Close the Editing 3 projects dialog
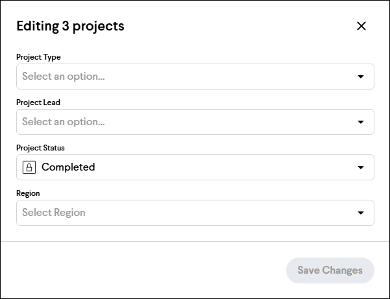Screen dimensions: 390x299 tap(361, 26)
